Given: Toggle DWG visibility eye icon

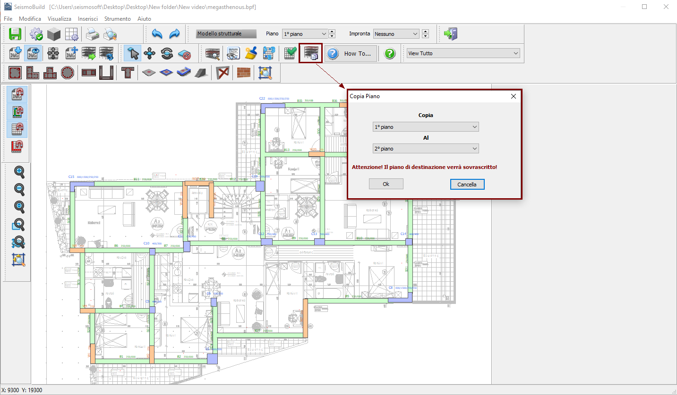Looking at the screenshot, I should [33, 53].
